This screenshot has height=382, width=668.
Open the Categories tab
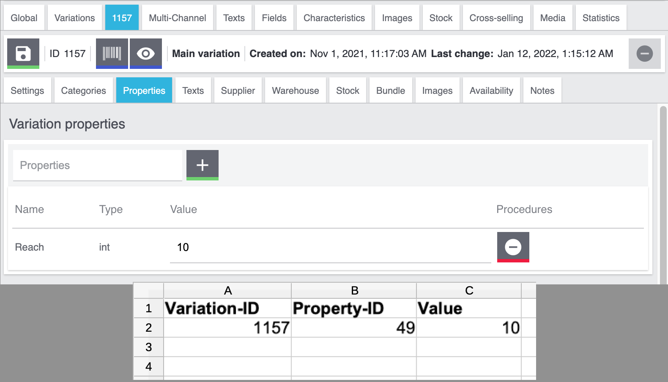coord(84,90)
